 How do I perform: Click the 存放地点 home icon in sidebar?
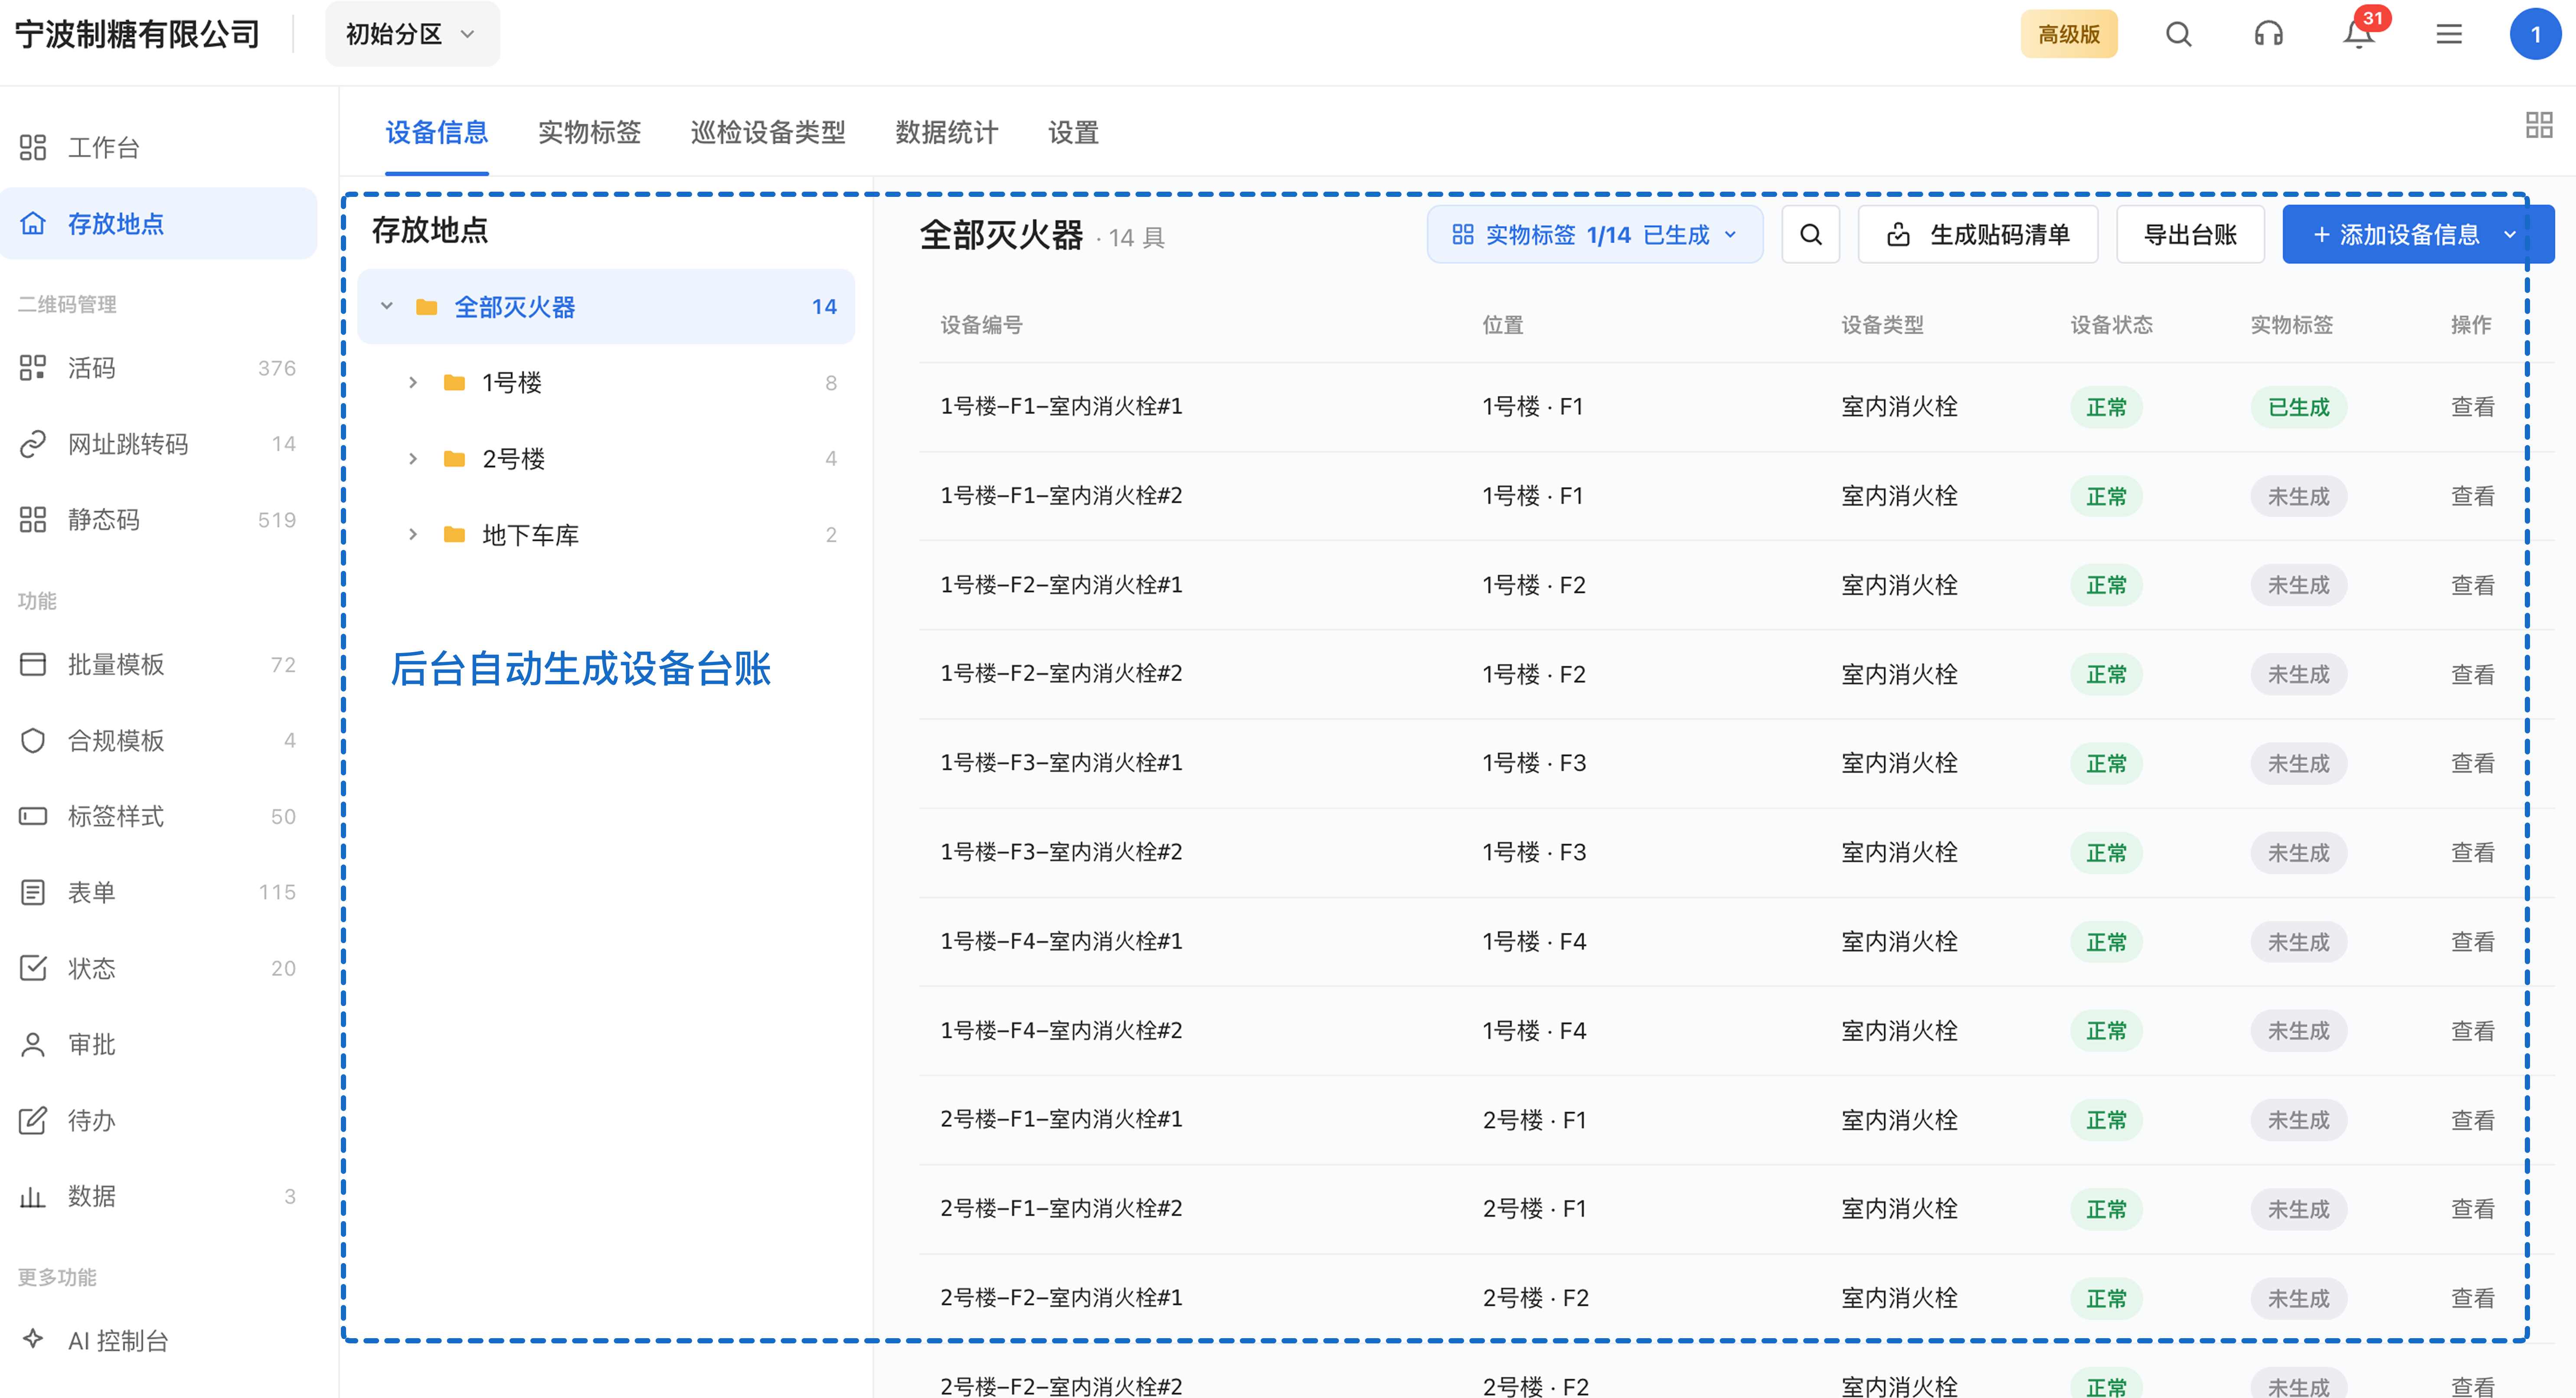pos(33,223)
